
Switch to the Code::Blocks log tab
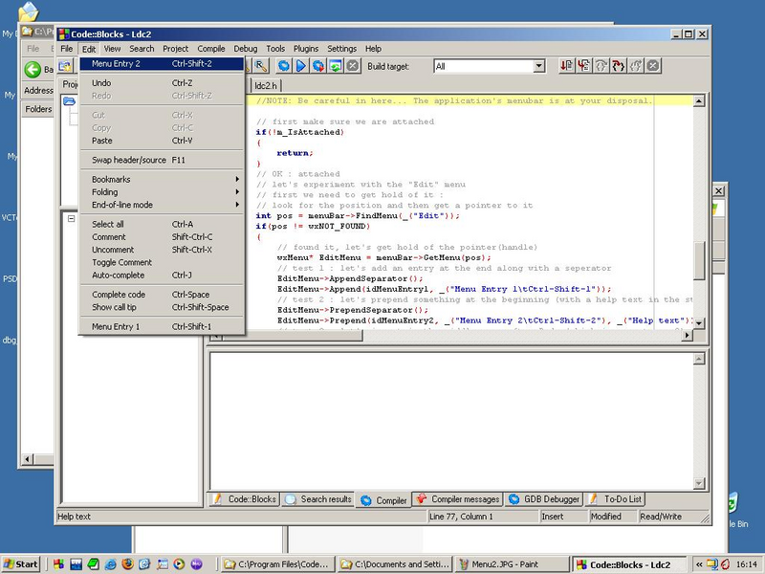pos(244,498)
